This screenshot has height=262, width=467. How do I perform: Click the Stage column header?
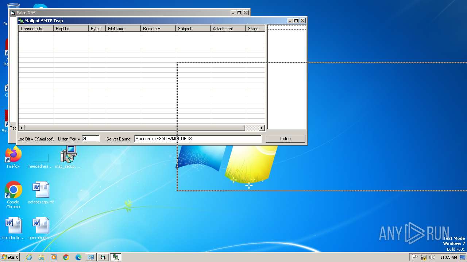click(255, 28)
